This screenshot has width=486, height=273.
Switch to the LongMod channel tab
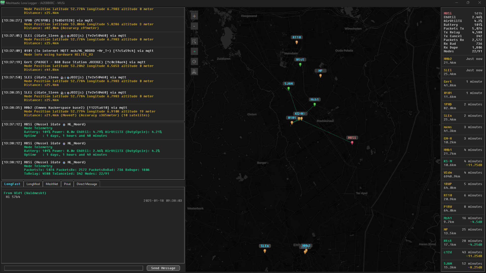click(33, 184)
